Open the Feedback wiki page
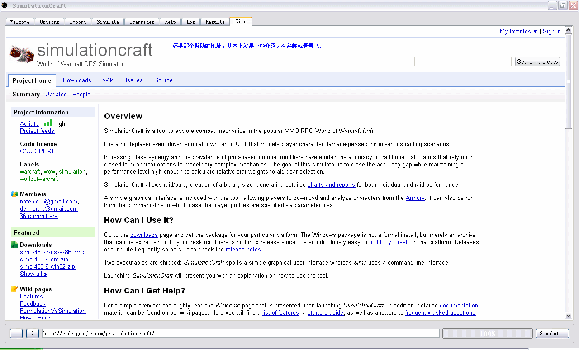Image resolution: width=579 pixels, height=350 pixels. coord(33,303)
